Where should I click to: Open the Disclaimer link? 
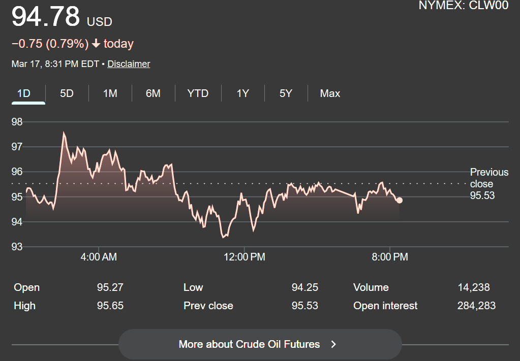pos(129,64)
